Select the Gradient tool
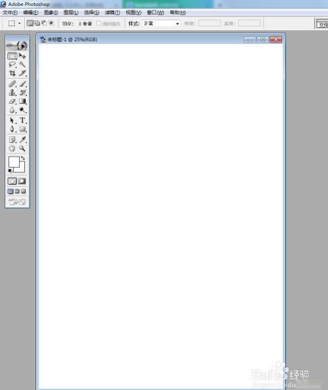 coord(22,101)
